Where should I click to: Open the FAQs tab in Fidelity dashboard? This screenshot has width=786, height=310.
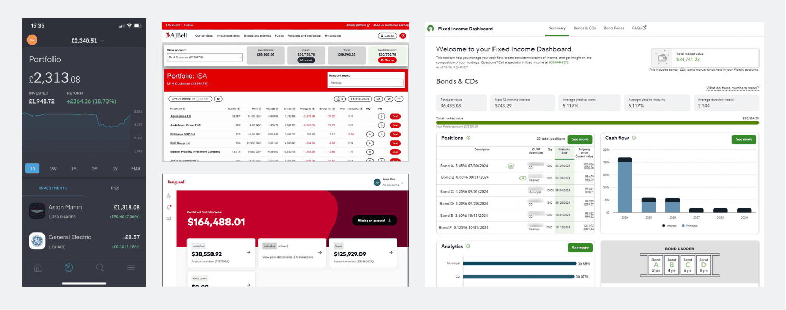click(639, 28)
